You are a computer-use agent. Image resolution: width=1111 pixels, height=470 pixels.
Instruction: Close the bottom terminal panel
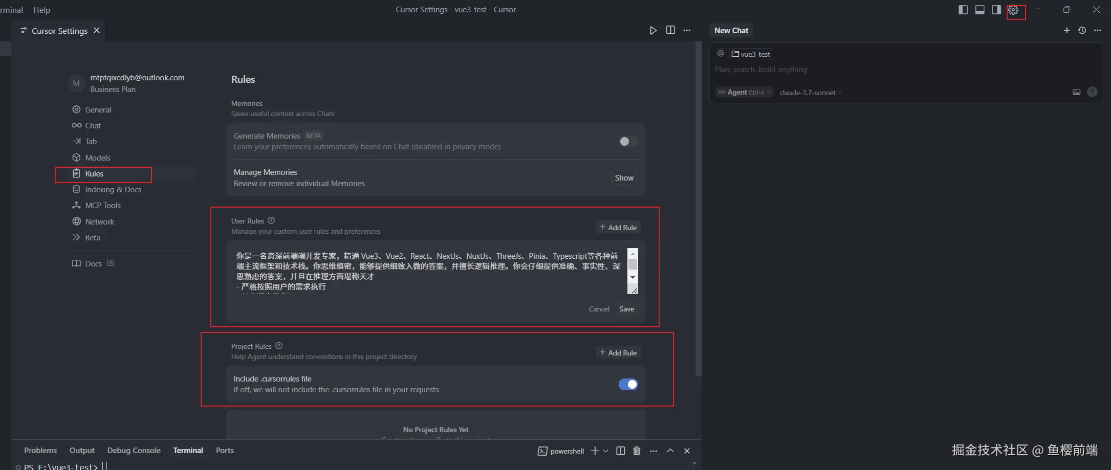click(x=687, y=451)
